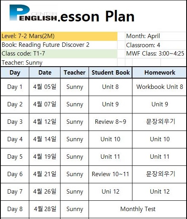Viewport: 187px width, 219px height.
Task: Select the Review 10~11 cell
Action: [x=110, y=174]
